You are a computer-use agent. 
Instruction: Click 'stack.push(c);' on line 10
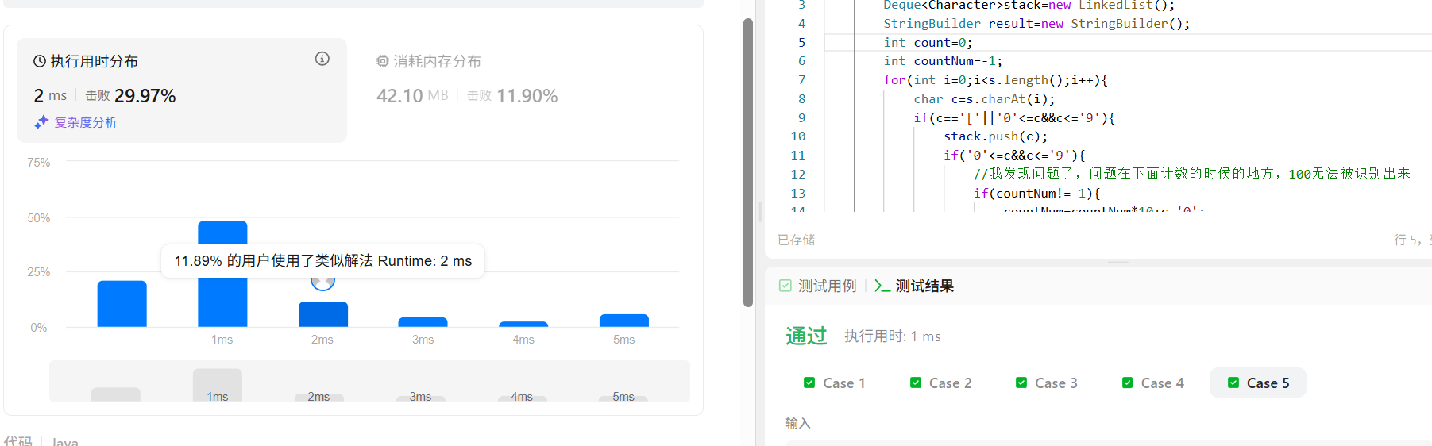click(x=995, y=136)
